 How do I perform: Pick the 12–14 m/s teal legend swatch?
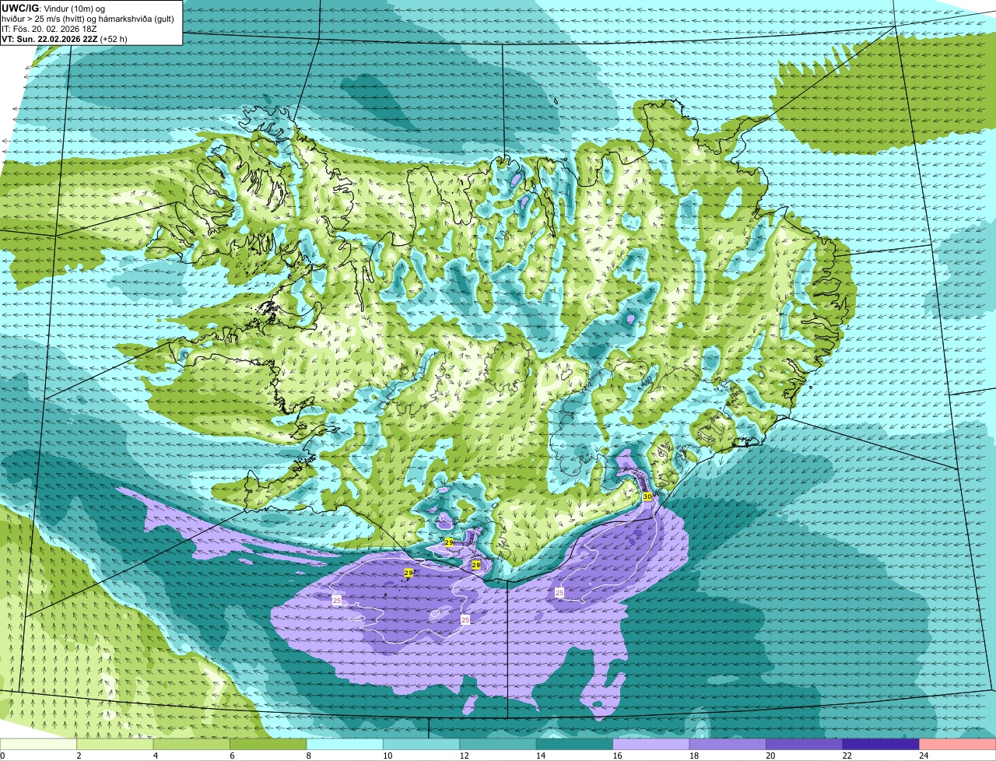[x=498, y=744]
